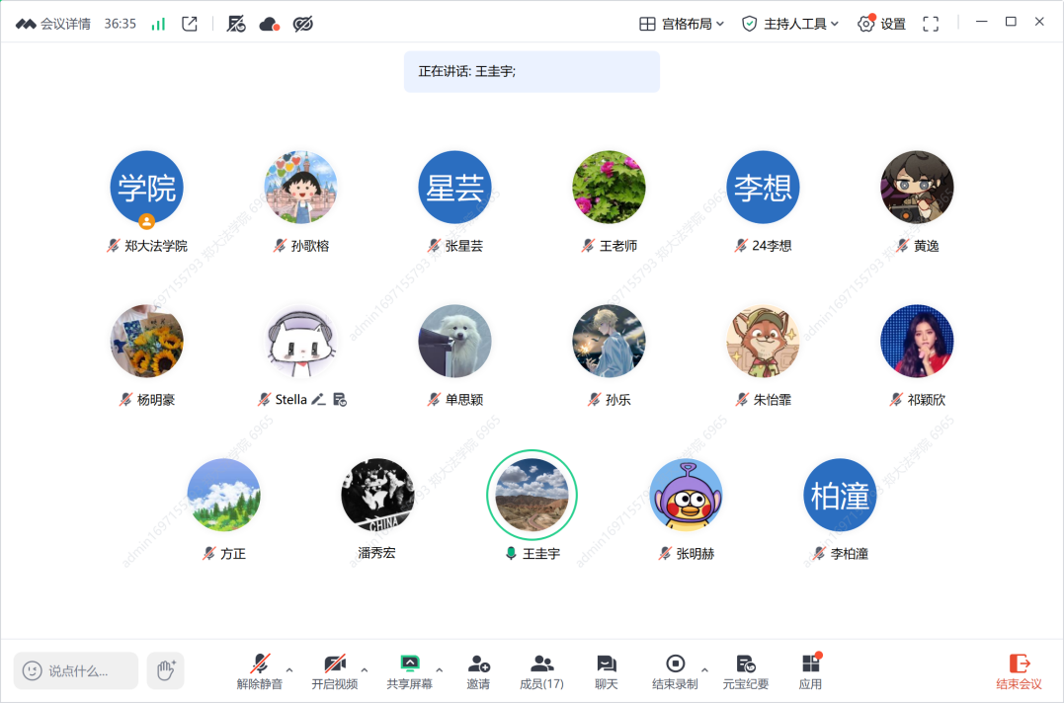
Task: Click End Meeting (结束会议) button
Action: coord(1019,671)
